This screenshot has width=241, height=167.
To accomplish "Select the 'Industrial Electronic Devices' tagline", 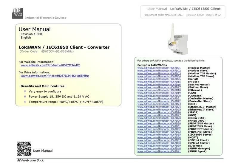I will 46,18.
